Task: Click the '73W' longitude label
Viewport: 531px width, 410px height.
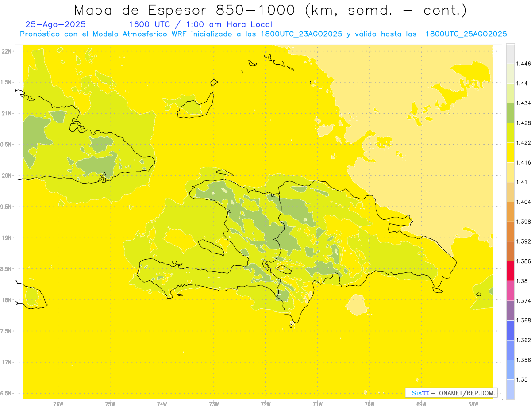Action: (x=214, y=404)
